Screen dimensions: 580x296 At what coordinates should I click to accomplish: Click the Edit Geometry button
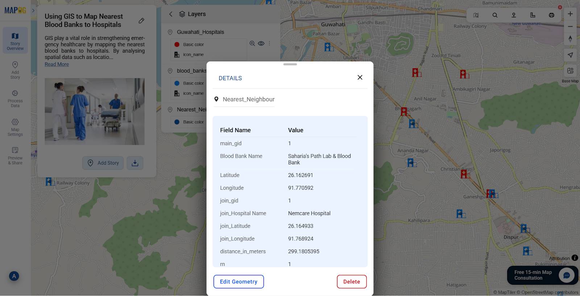point(239,281)
